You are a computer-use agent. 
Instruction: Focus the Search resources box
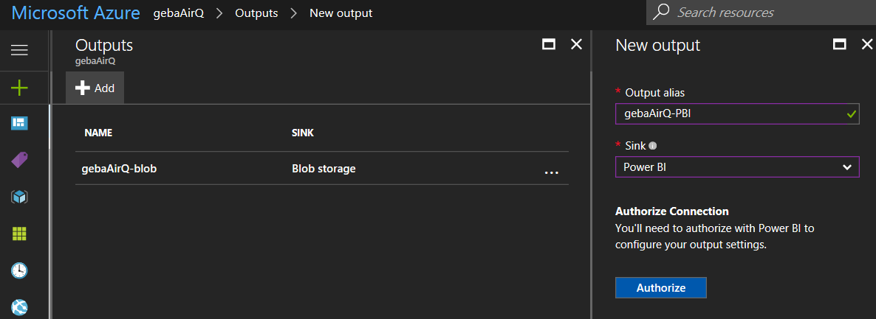tap(768, 13)
